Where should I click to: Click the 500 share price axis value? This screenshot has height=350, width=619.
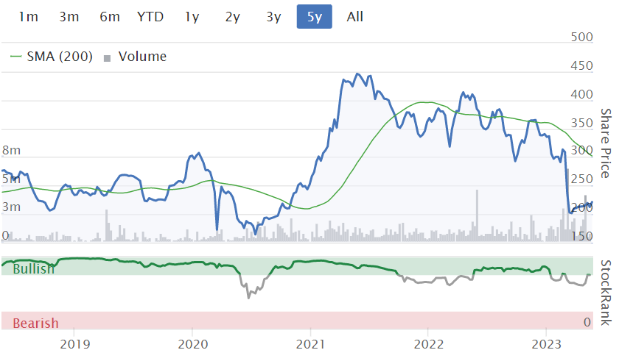pos(582,37)
